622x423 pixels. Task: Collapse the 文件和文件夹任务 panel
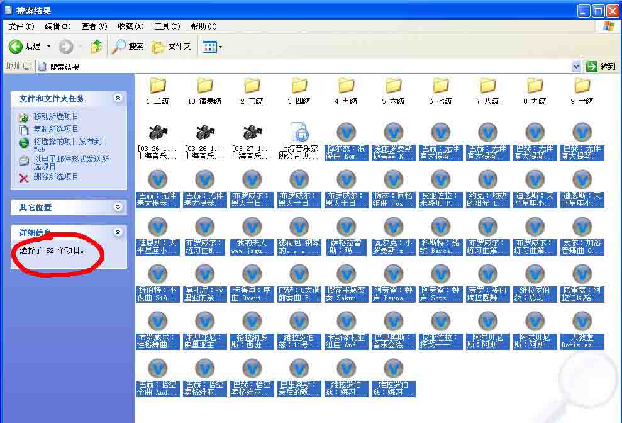[x=118, y=98]
